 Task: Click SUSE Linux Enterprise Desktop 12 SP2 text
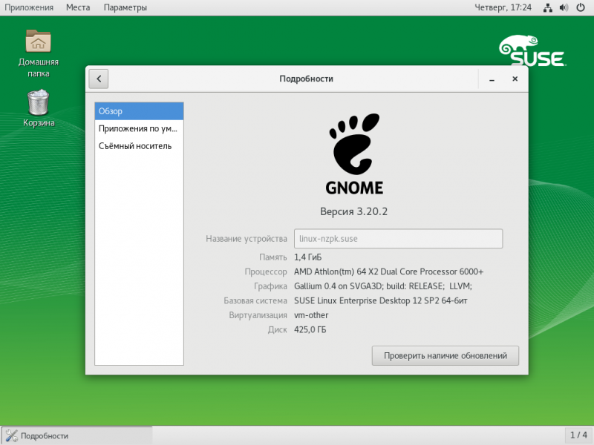[381, 301]
